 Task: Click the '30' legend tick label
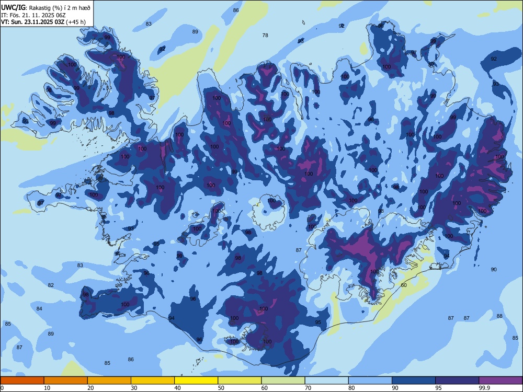point(134,388)
